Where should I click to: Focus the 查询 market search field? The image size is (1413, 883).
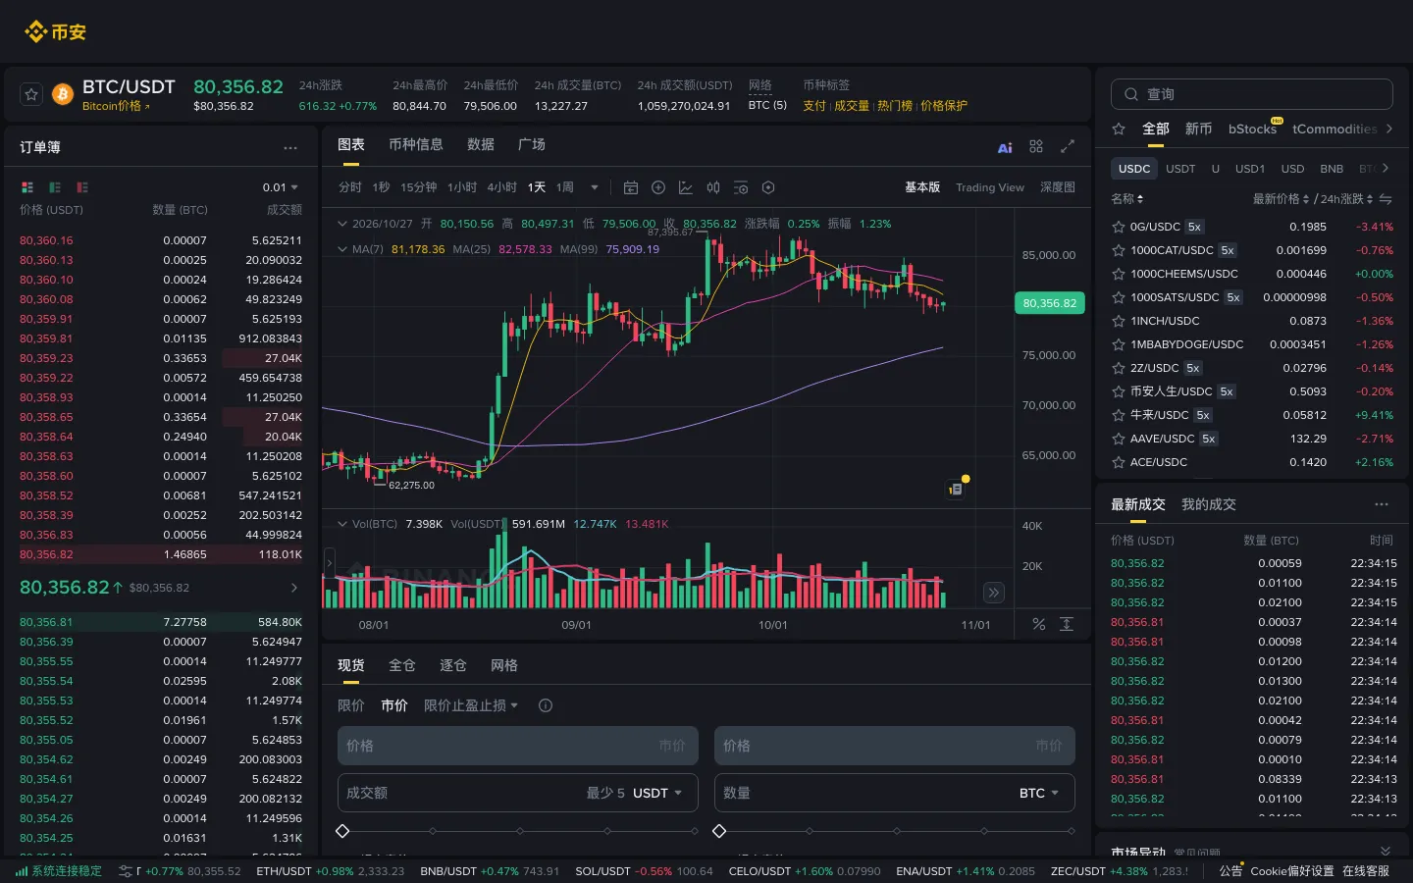1252,94
